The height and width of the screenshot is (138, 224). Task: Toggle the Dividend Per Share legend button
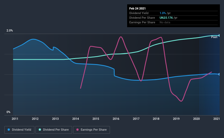[x=54, y=130]
